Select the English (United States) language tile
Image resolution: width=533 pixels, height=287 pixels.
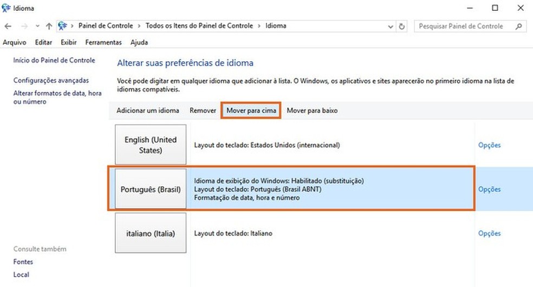coord(151,145)
